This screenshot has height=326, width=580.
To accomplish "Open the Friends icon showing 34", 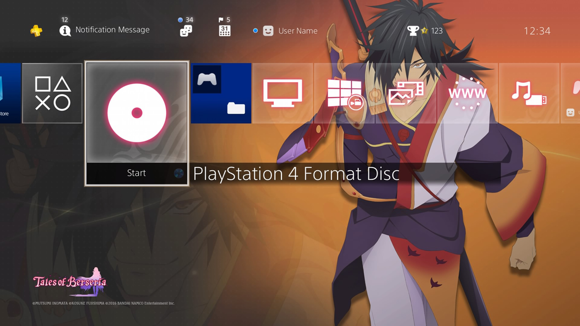I will pos(186,30).
